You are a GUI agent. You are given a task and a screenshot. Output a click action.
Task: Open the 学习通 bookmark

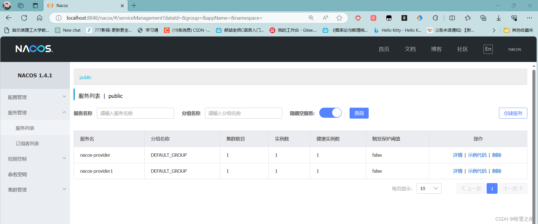pos(148,30)
